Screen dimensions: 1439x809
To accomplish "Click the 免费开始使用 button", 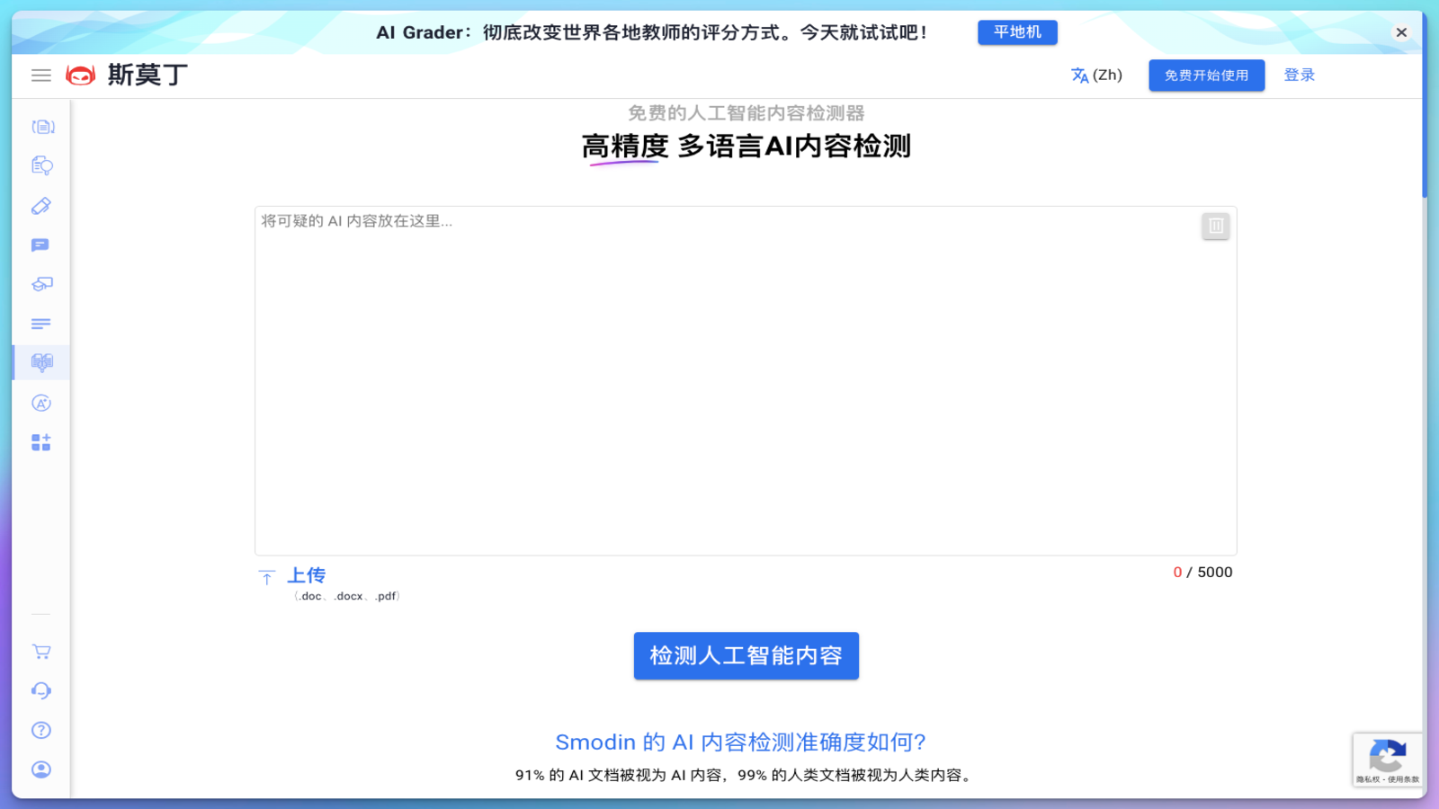I will click(x=1205, y=76).
